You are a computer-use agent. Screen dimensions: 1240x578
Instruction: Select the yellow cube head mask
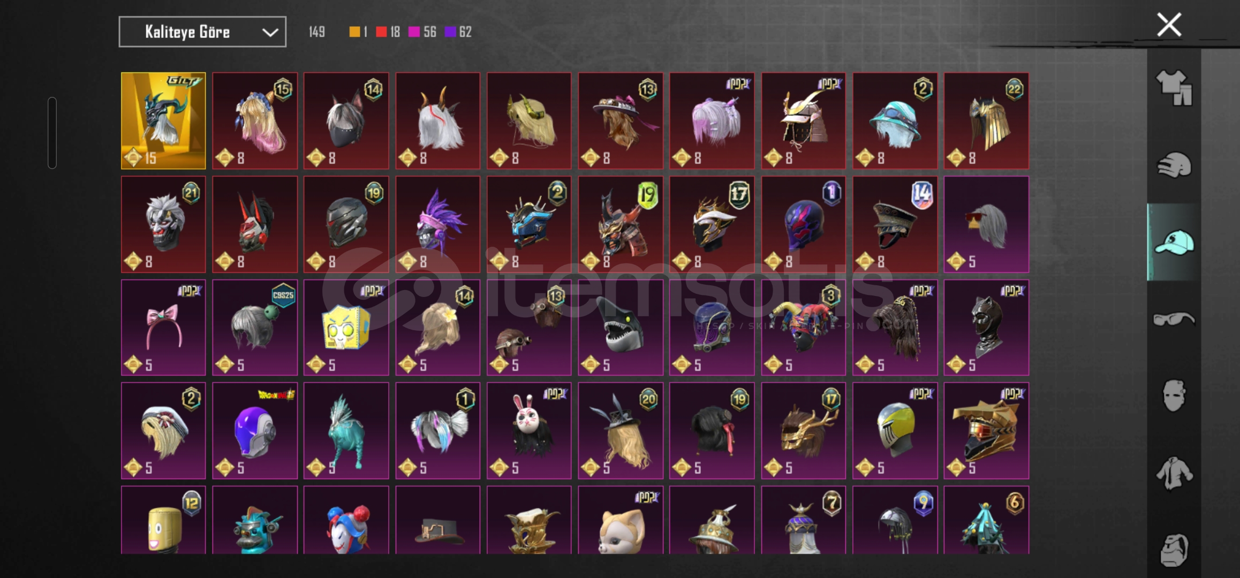click(x=346, y=328)
